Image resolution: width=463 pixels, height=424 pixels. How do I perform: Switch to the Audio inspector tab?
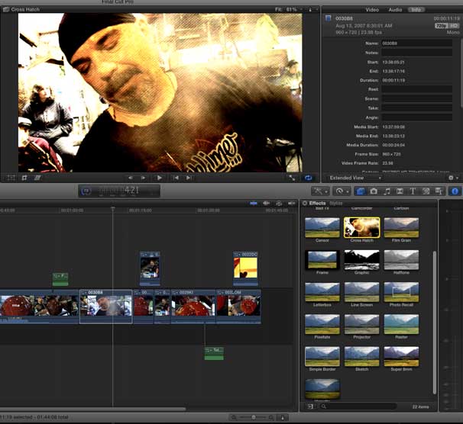click(395, 9)
